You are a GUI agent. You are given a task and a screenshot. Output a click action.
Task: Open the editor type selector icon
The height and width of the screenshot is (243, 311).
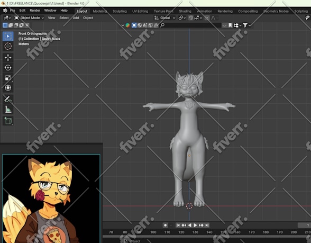pyautogui.click(x=7, y=18)
